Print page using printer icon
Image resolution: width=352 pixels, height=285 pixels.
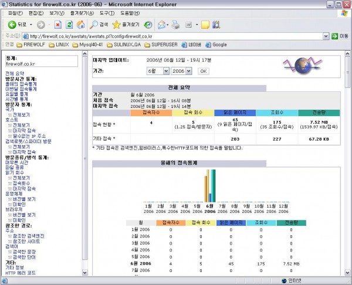click(175, 25)
